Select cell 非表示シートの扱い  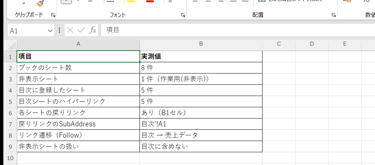pyautogui.click(x=78, y=147)
